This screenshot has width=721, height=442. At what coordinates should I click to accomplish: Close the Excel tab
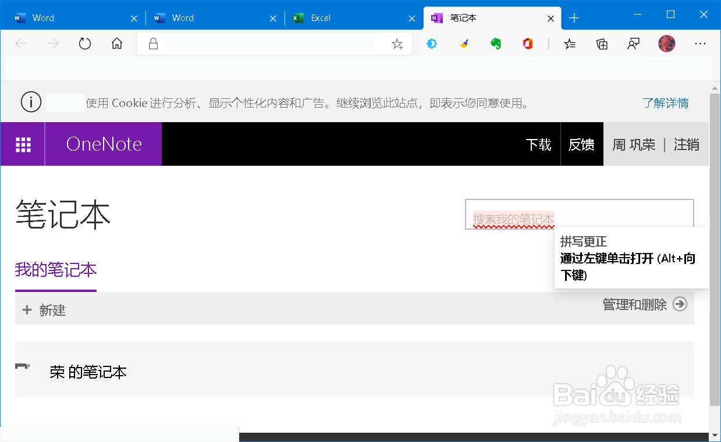[412, 19]
